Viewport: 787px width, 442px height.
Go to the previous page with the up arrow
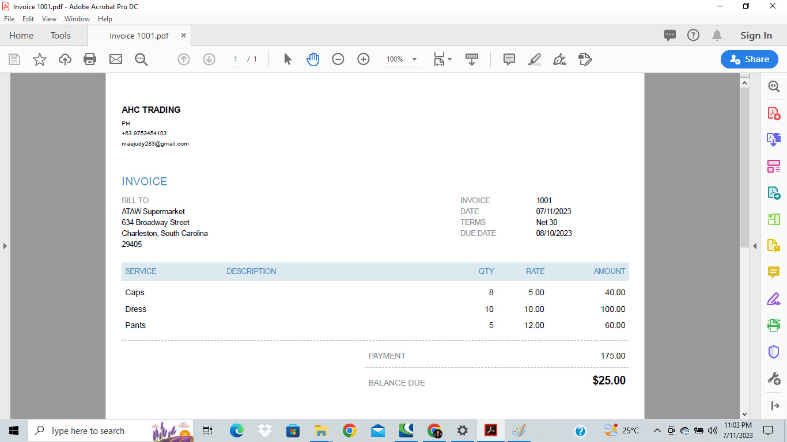(184, 59)
